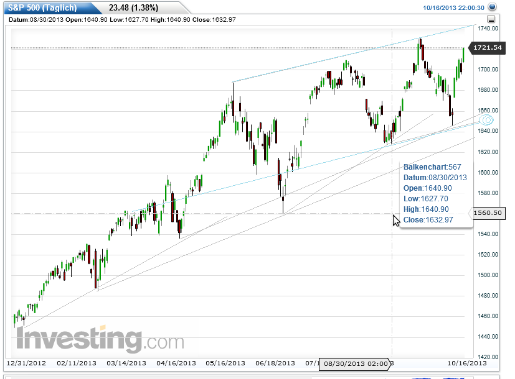Image resolution: width=515 pixels, height=379 pixels.
Task: Click the 1700.00 price axis label
Action: (488, 70)
